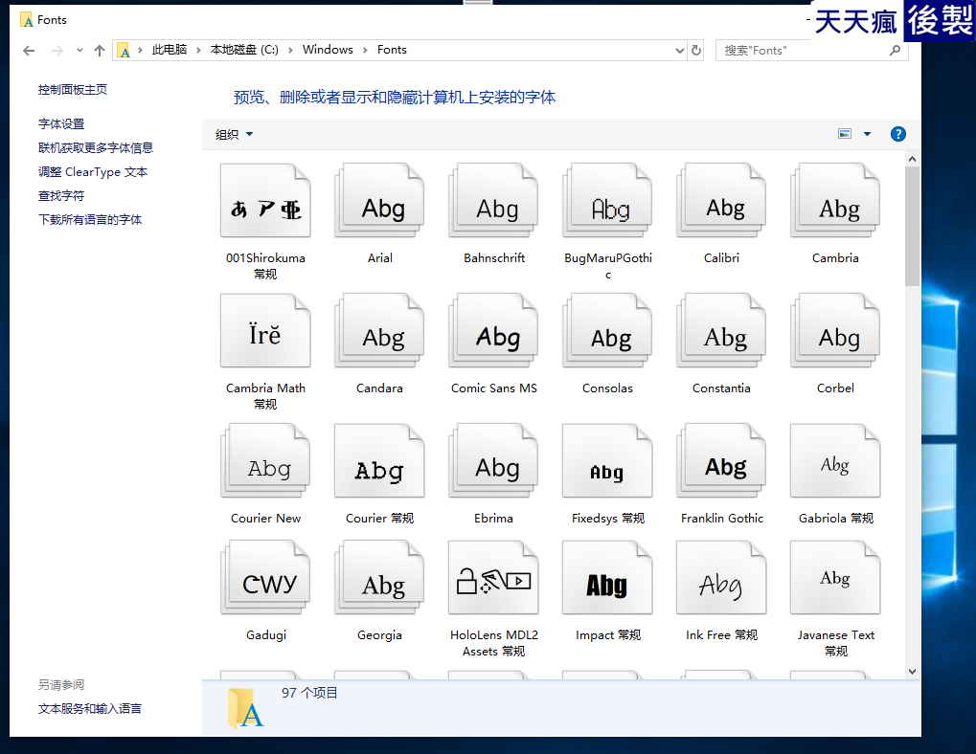
Task: Select the Courier New font icon
Action: (x=265, y=460)
